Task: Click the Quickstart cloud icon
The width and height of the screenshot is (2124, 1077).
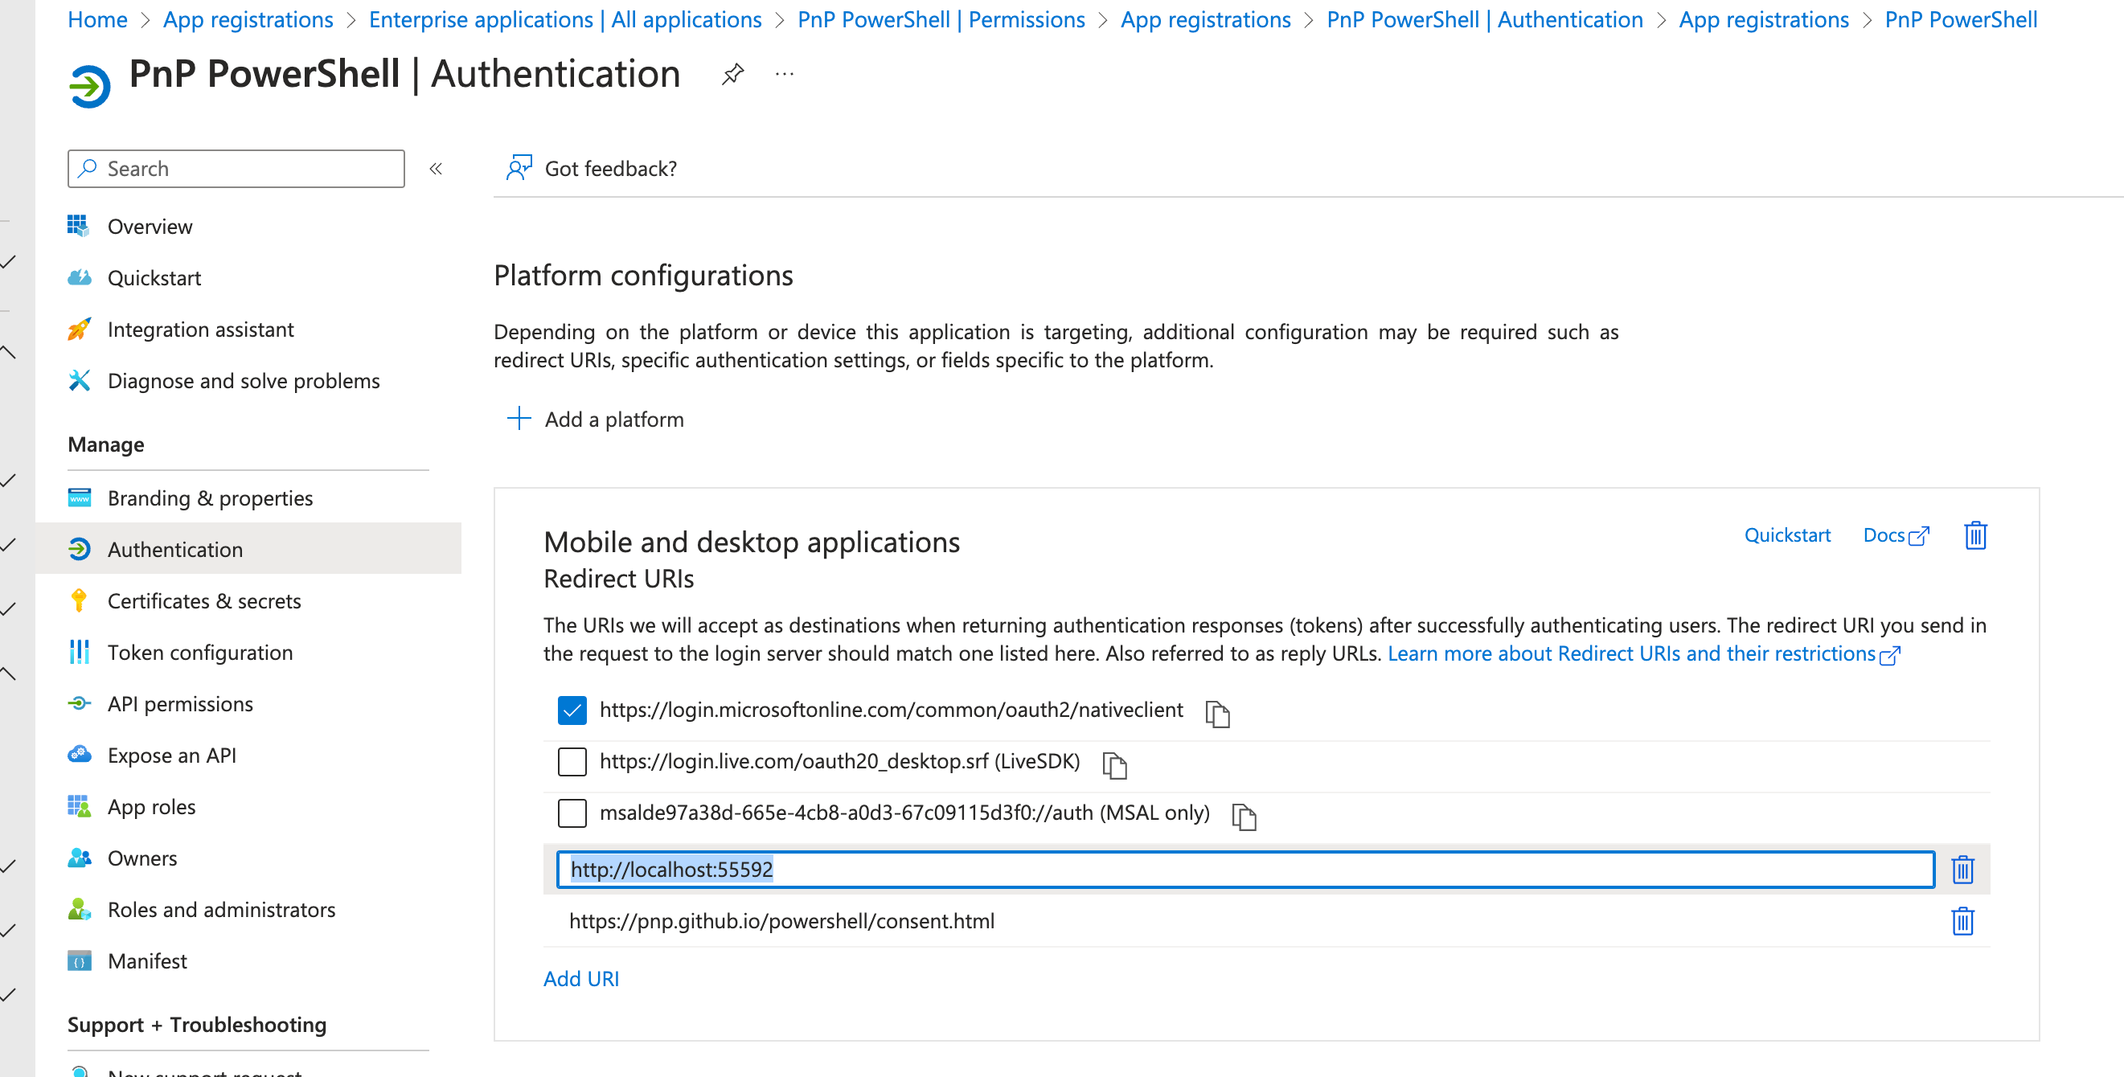Action: pos(79,278)
